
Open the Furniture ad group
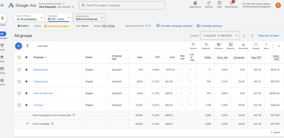point(38,105)
